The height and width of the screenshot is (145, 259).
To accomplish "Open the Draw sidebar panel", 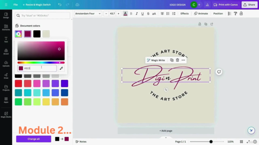I will (6, 76).
